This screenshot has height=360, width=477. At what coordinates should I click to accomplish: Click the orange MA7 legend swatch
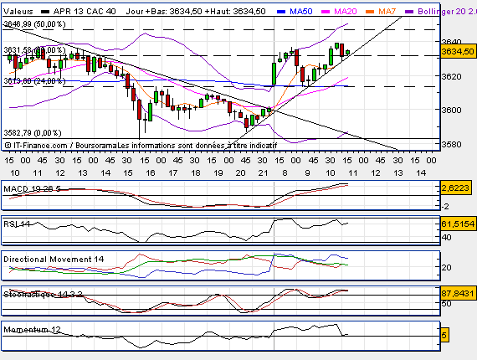coord(370,12)
